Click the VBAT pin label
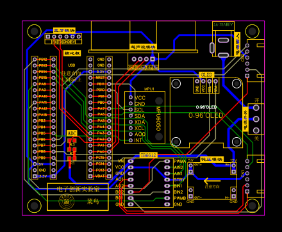The height and width of the screenshot is (232, 282). pyautogui.click(x=100, y=176)
